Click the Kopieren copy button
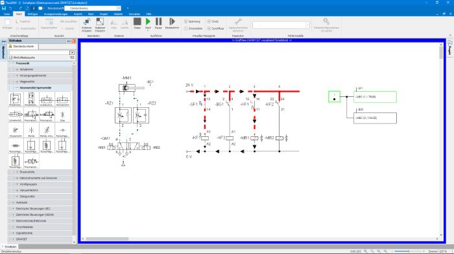This screenshot has width=454, height=254. click(x=23, y=21)
